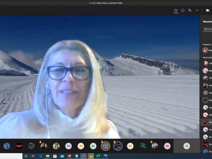212x159 pixels.
Task: Click the BL participant avatar in strip
Action: pyautogui.click(x=93, y=146)
